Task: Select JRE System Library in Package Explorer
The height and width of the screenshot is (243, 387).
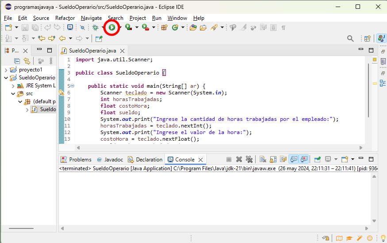Action: (x=40, y=86)
